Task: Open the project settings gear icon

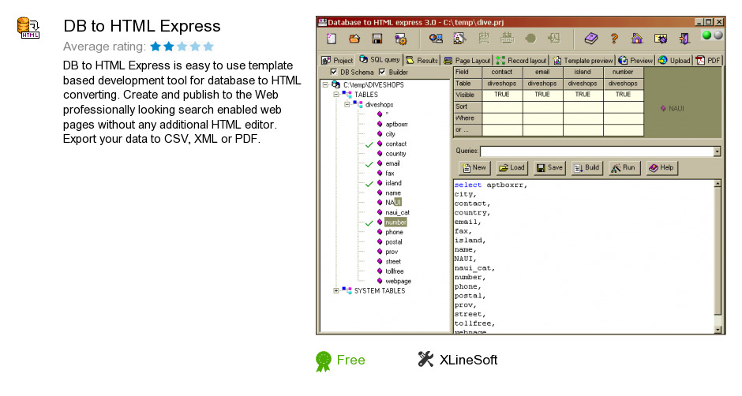Action: 400,39
